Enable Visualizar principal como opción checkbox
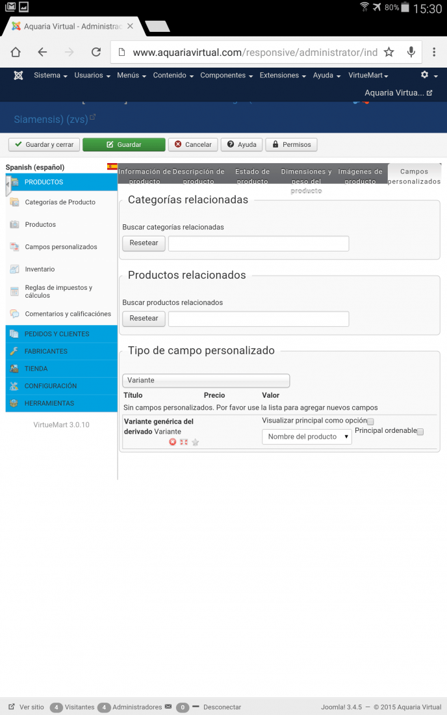447x715 pixels. (370, 422)
